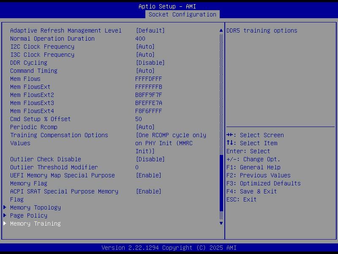Select Adaptive Refresh Management Level setting
338x254 pixels.
[66, 30]
